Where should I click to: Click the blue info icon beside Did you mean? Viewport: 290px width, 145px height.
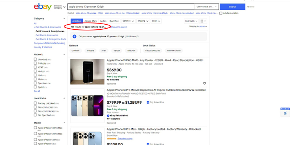75,37
